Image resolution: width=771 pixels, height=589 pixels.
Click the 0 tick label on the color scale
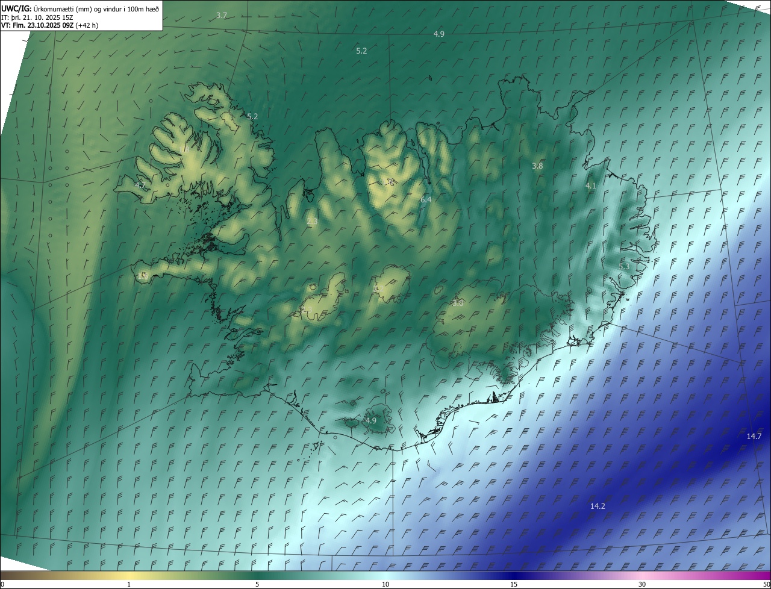coord(2,584)
